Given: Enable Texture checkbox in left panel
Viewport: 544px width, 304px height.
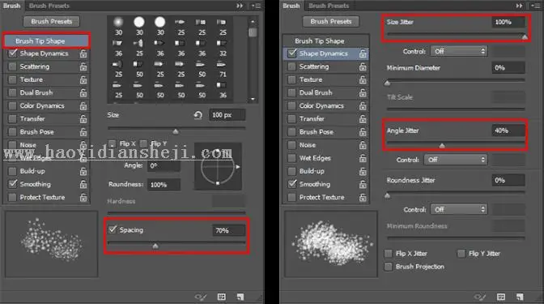Looking at the screenshot, I should point(13,79).
